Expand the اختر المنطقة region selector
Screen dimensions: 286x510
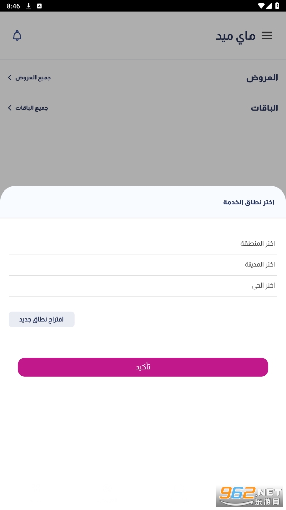tap(143, 244)
